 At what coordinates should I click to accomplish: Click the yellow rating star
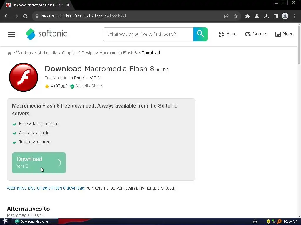click(47, 86)
